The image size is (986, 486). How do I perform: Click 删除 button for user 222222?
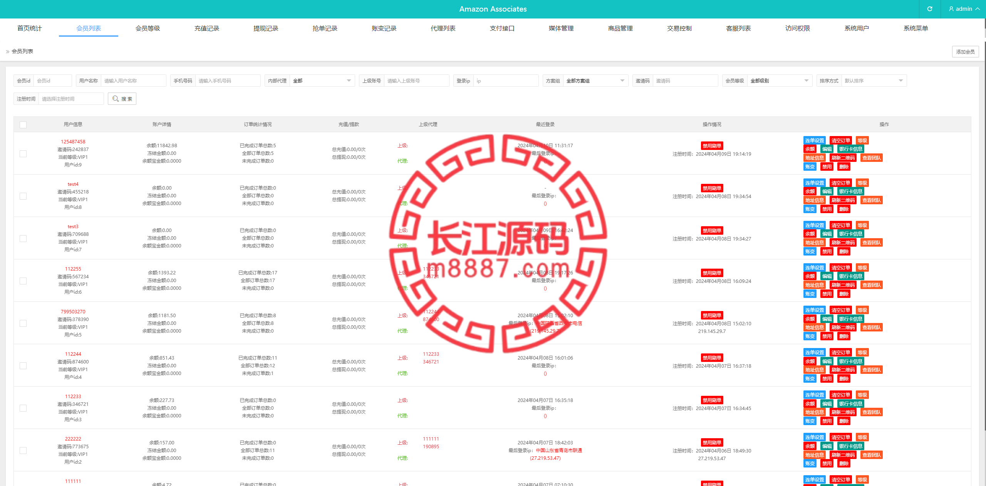844,464
